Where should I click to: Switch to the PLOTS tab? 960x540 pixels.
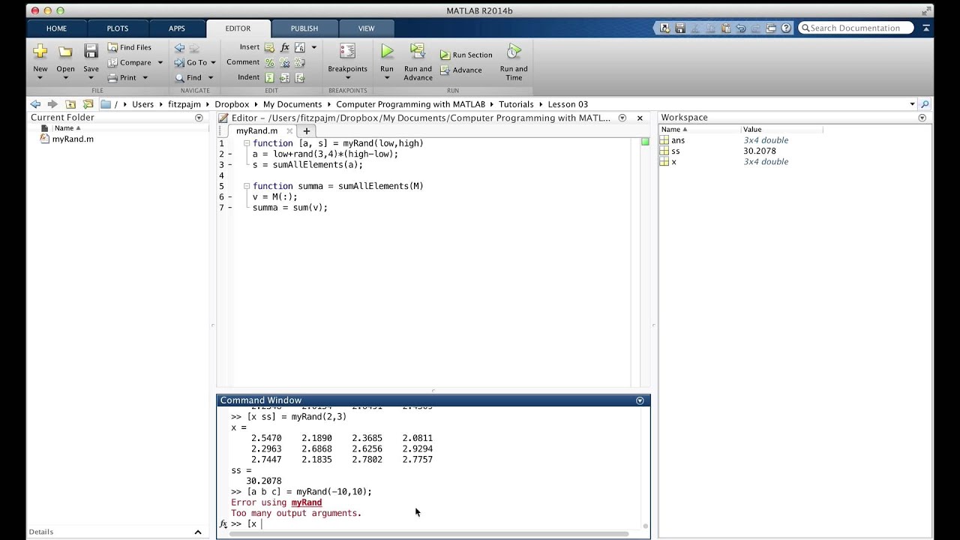point(117,28)
